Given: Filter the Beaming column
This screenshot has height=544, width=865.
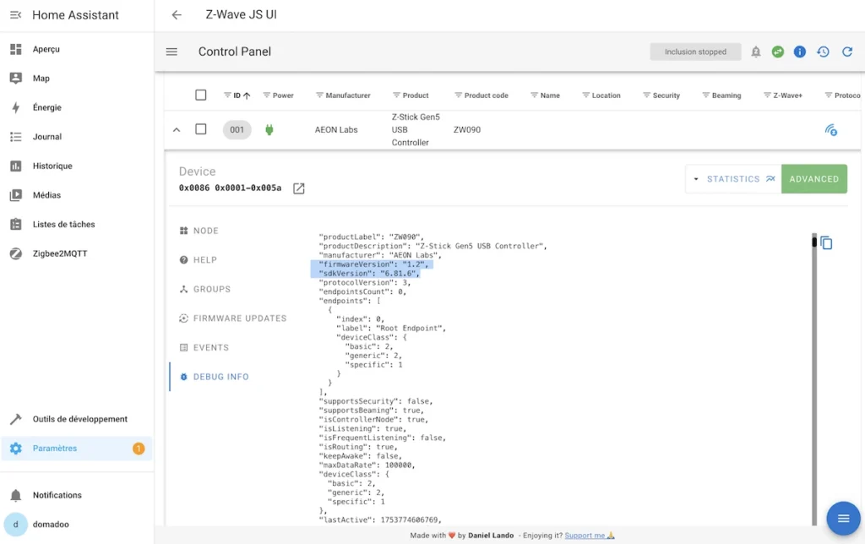Looking at the screenshot, I should pos(705,95).
